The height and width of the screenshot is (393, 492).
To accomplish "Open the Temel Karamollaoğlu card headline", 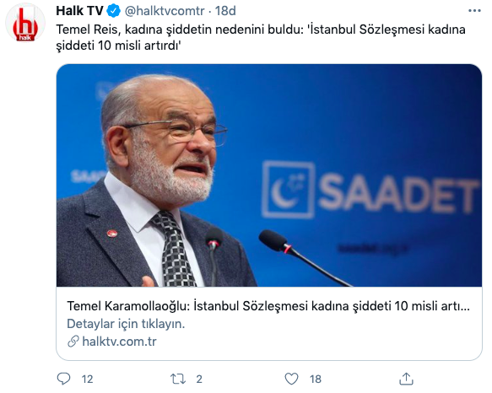I will [268, 306].
